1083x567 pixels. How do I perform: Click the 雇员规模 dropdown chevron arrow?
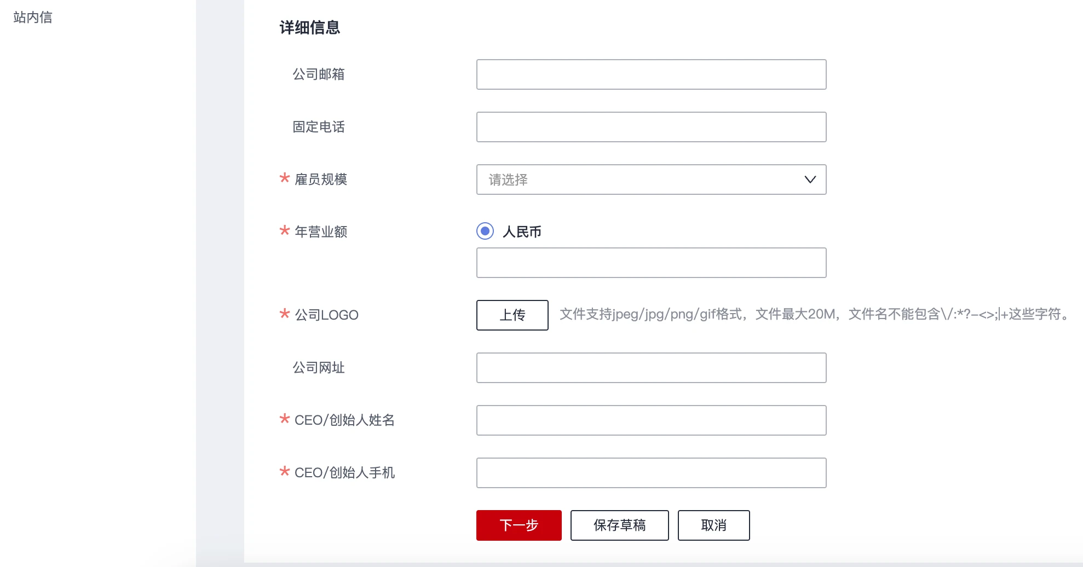(810, 180)
